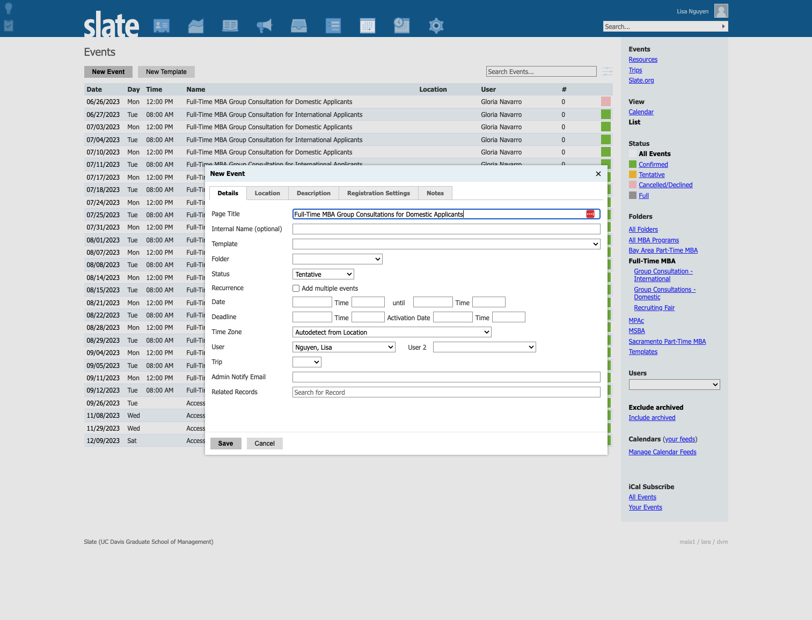Open the Manage Calendar Feeds link

pos(662,452)
